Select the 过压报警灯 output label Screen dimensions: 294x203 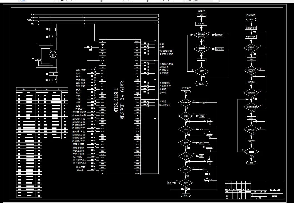[165, 105]
